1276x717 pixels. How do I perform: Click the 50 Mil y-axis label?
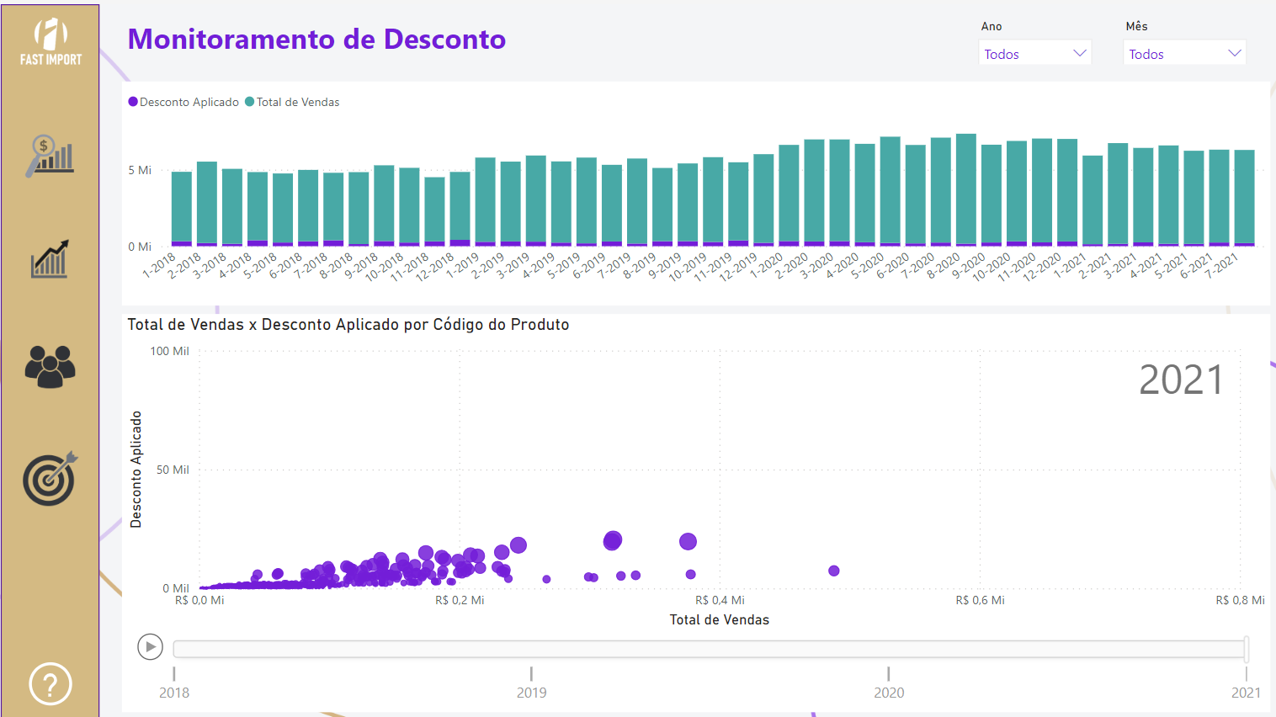(173, 470)
